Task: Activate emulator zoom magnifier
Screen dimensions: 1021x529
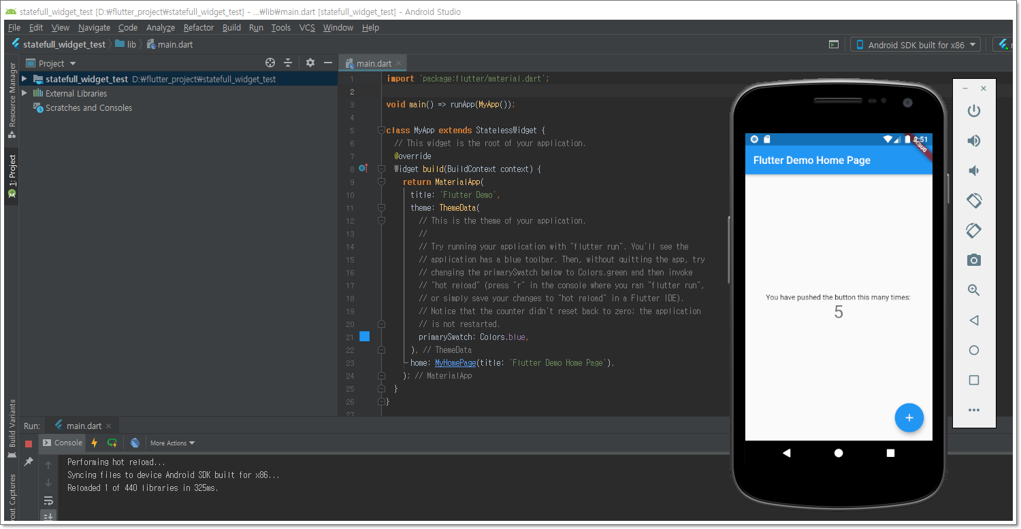Action: (974, 290)
